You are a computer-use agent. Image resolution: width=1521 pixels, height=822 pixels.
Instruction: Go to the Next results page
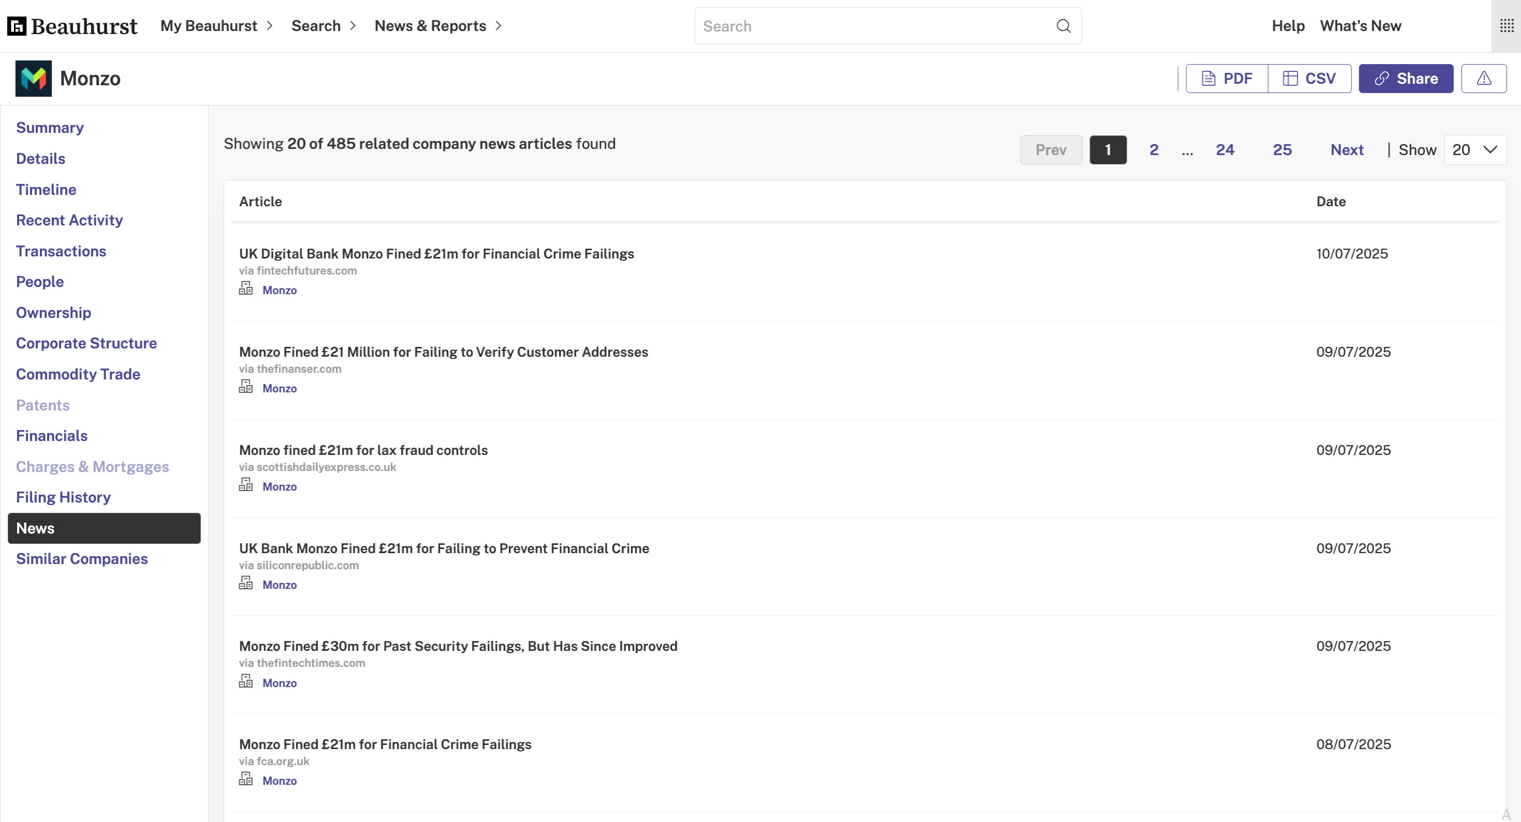click(1346, 150)
